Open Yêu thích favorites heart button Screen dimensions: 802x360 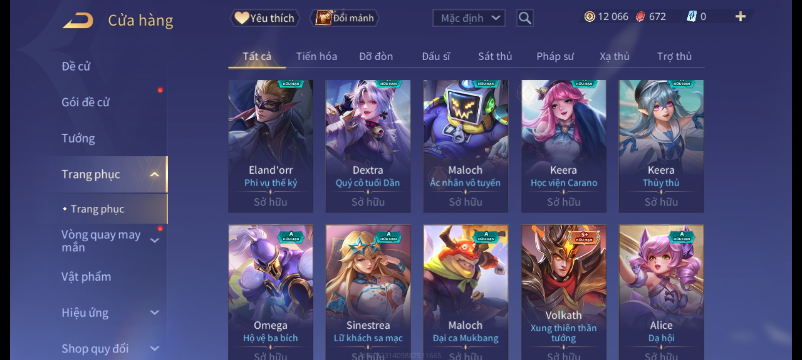(x=264, y=18)
